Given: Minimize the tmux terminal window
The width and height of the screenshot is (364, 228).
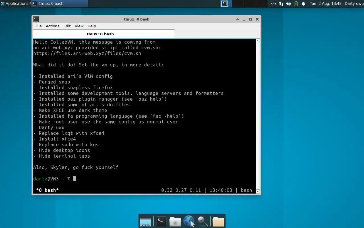Looking at the screenshot, I should point(244,19).
